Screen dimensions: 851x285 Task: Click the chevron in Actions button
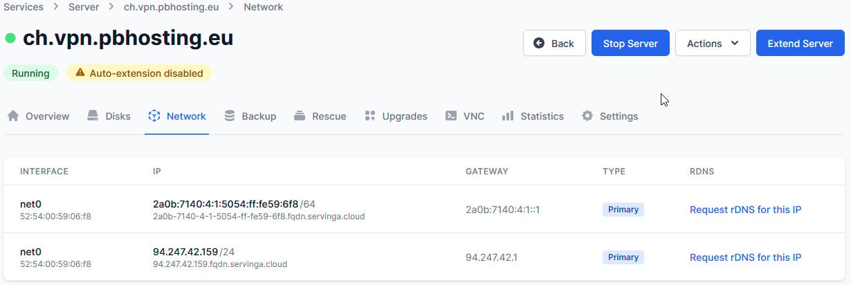(735, 43)
